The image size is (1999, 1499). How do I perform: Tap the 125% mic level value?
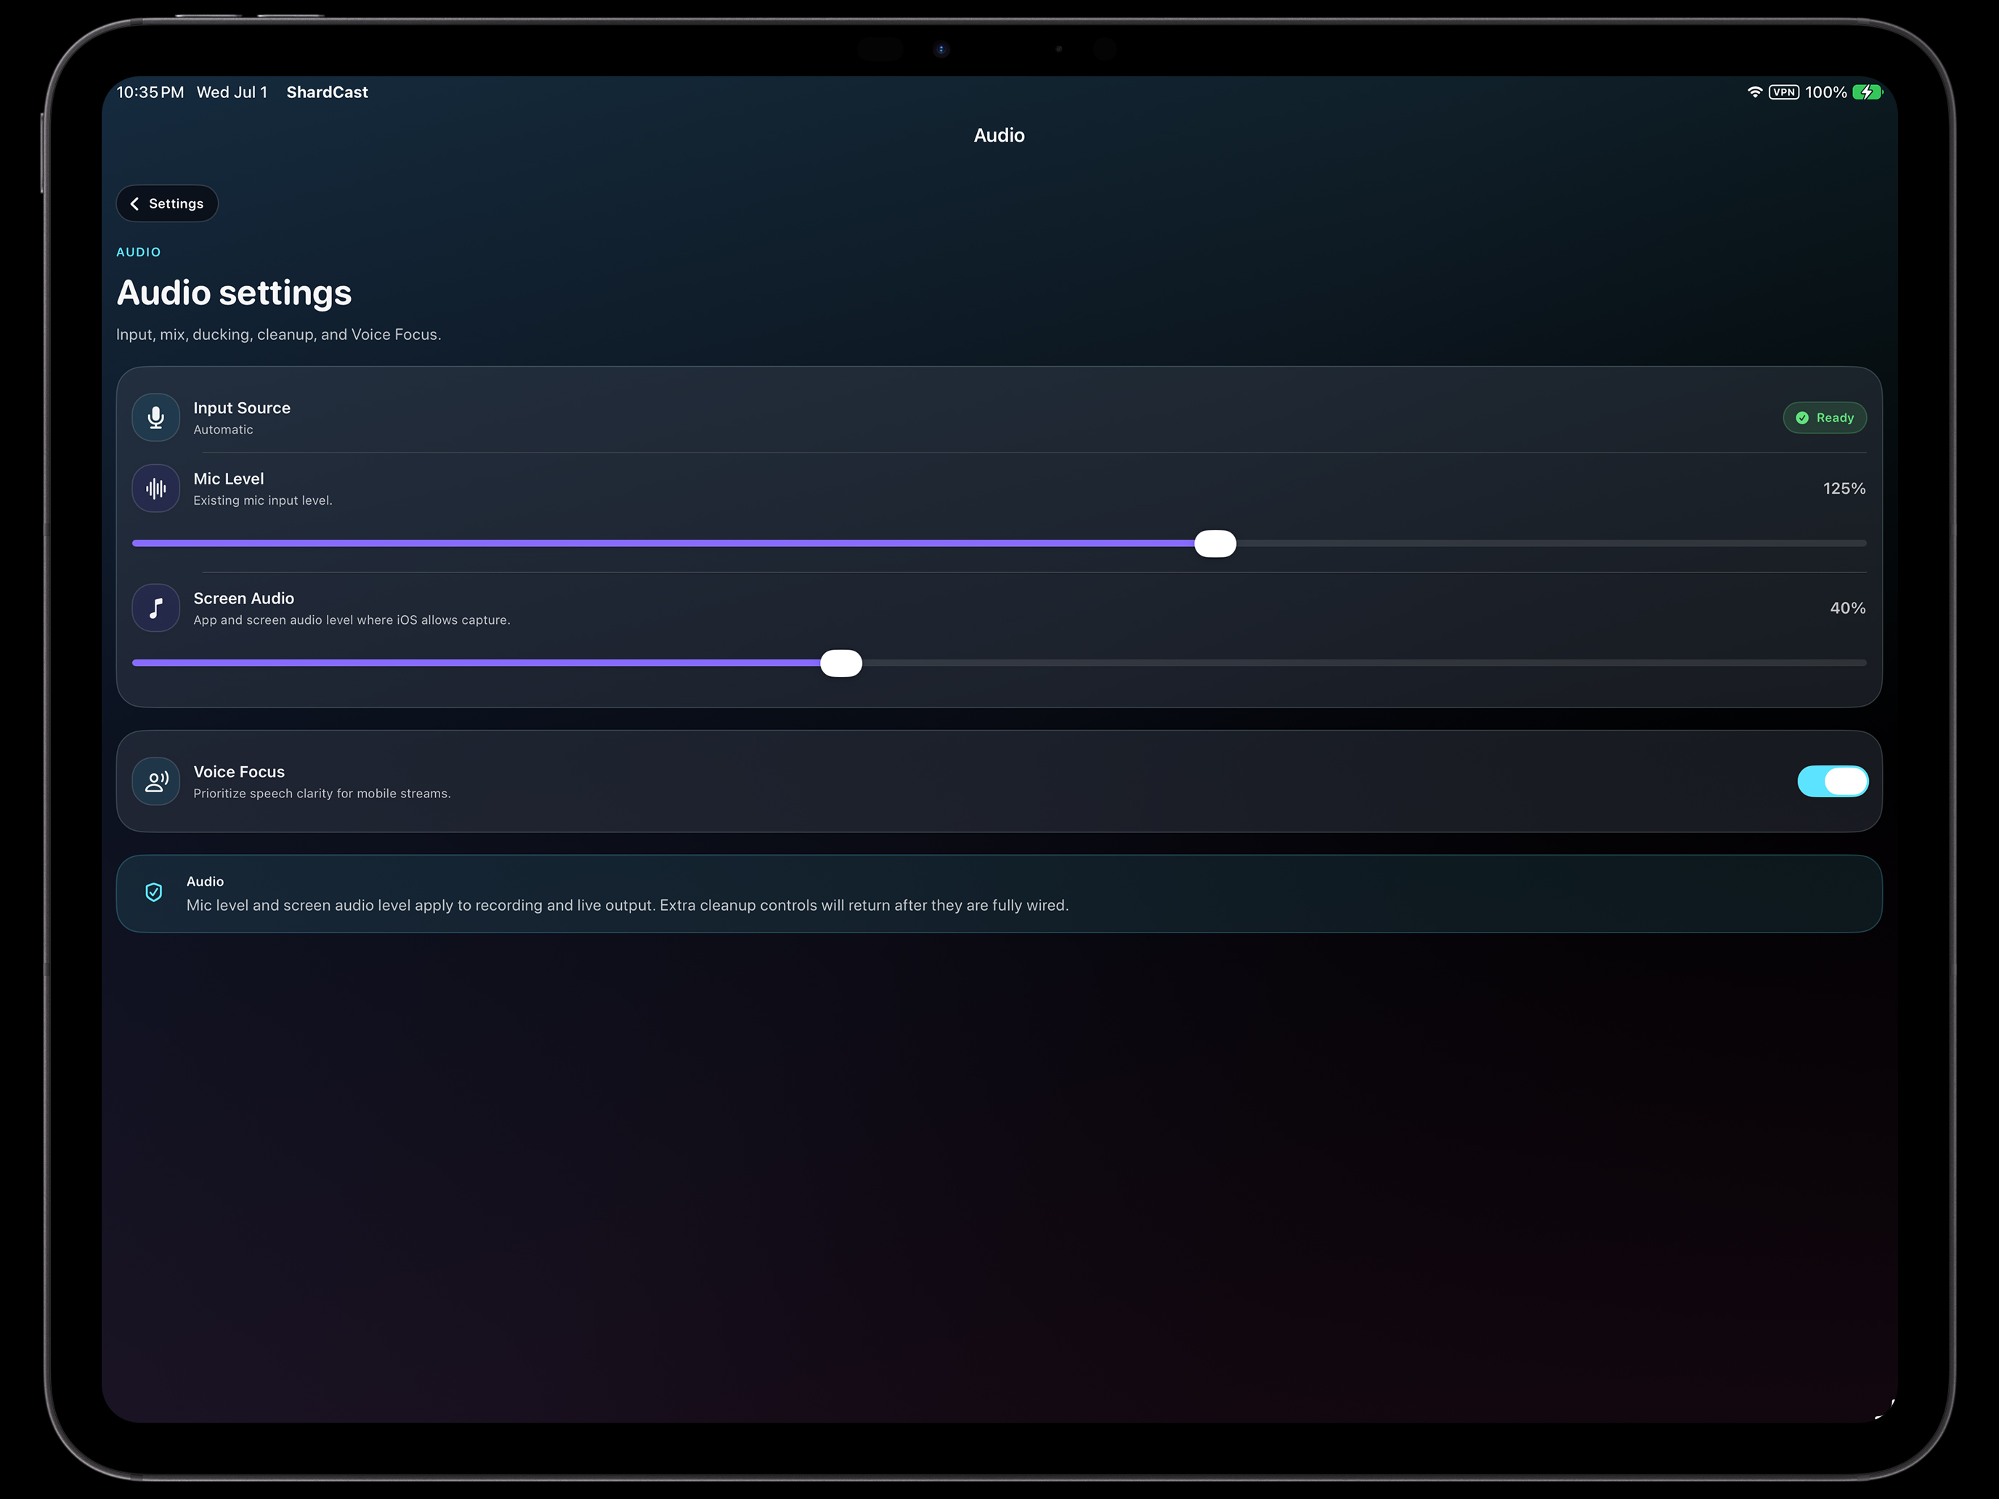1844,489
